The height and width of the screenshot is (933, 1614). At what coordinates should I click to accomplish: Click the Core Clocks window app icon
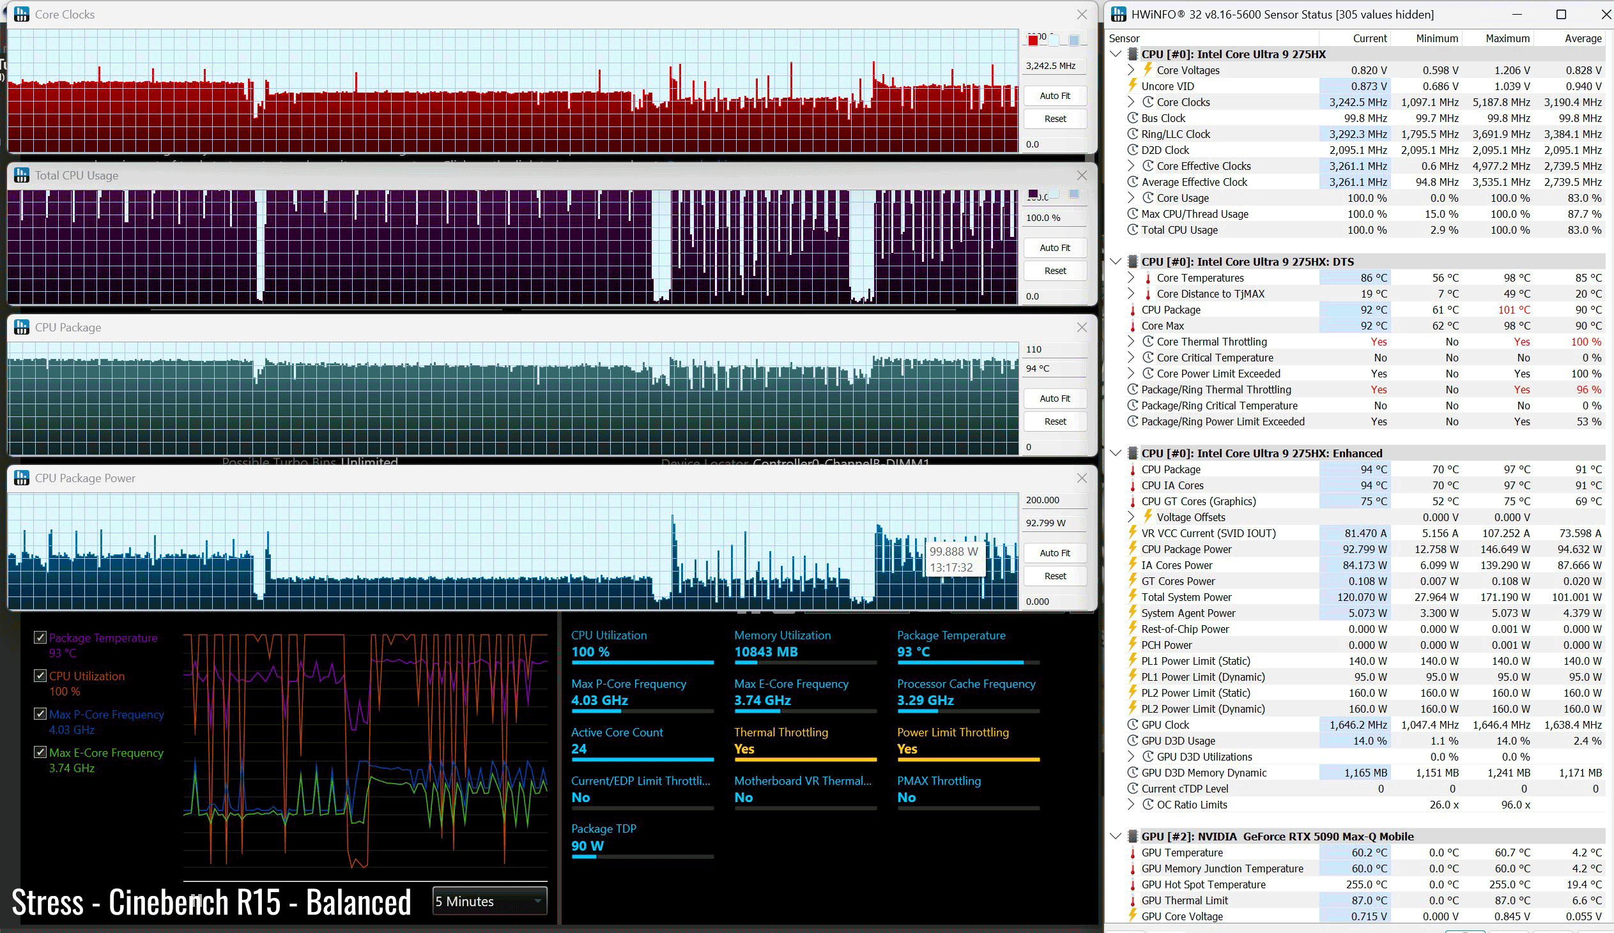coord(22,14)
